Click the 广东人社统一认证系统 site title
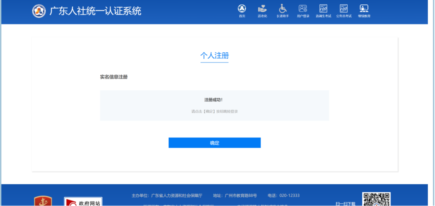This screenshot has height=206, width=435. pos(95,11)
